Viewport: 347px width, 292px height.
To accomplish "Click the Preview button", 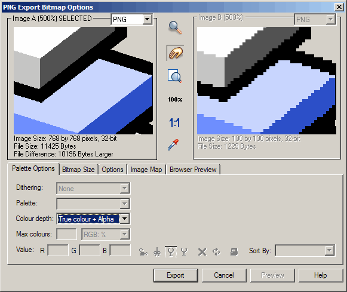I will (x=272, y=275).
